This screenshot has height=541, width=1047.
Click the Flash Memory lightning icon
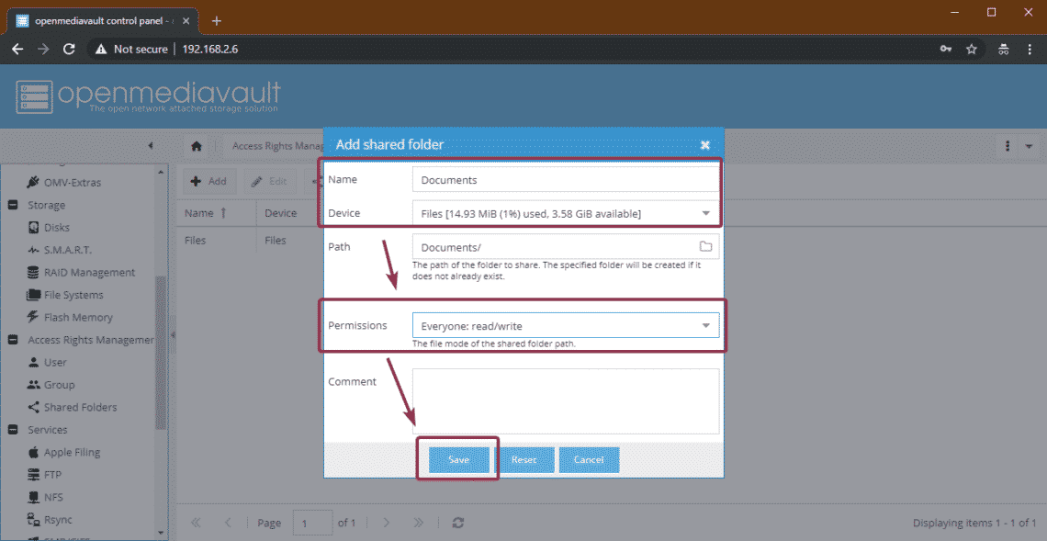pos(33,317)
